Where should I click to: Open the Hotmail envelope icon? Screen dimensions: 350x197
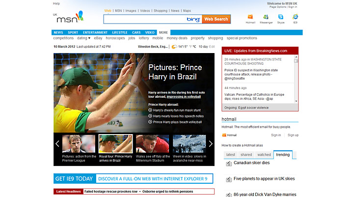250,17
